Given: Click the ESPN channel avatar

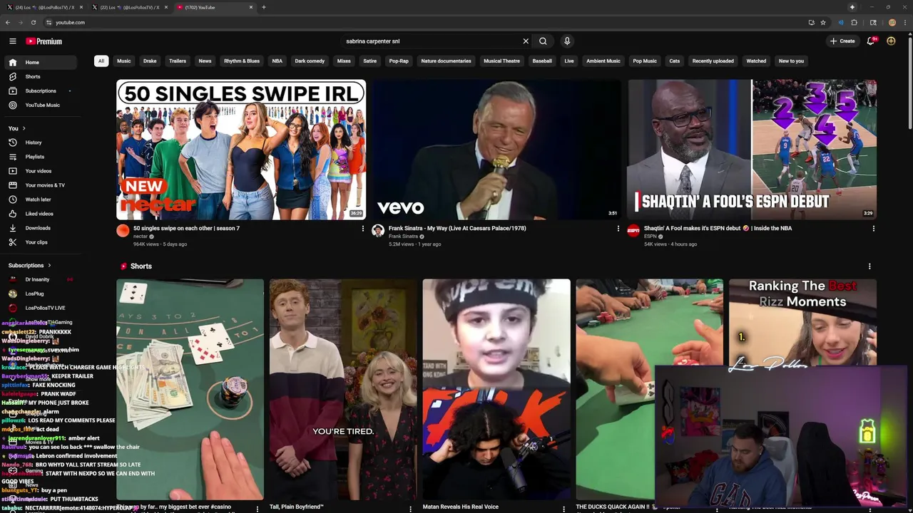Looking at the screenshot, I should tap(633, 230).
